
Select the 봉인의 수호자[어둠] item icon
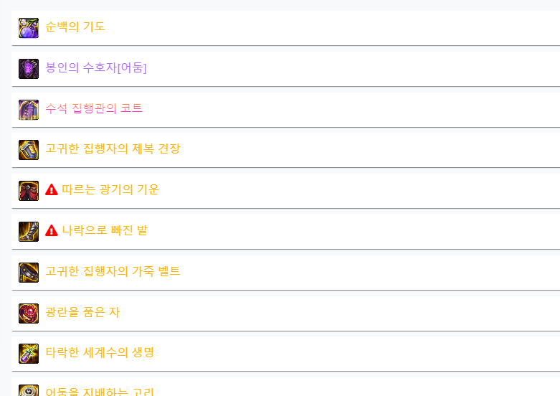coord(29,69)
